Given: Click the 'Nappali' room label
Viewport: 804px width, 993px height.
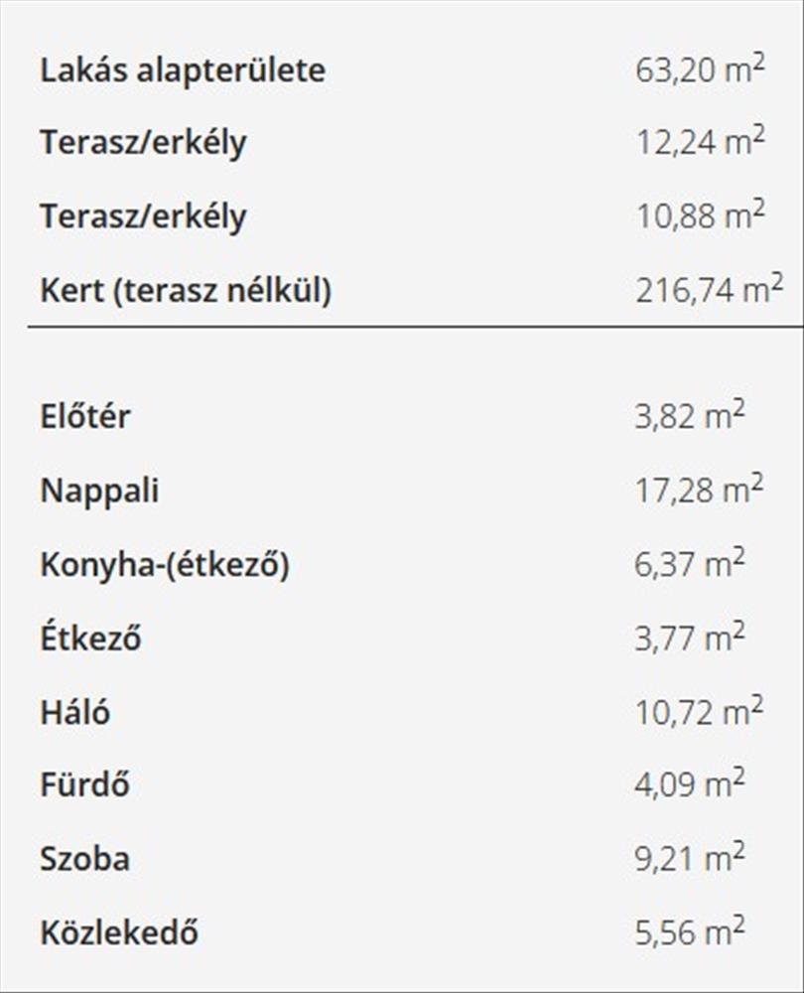Looking at the screenshot, I should pyautogui.click(x=99, y=491).
